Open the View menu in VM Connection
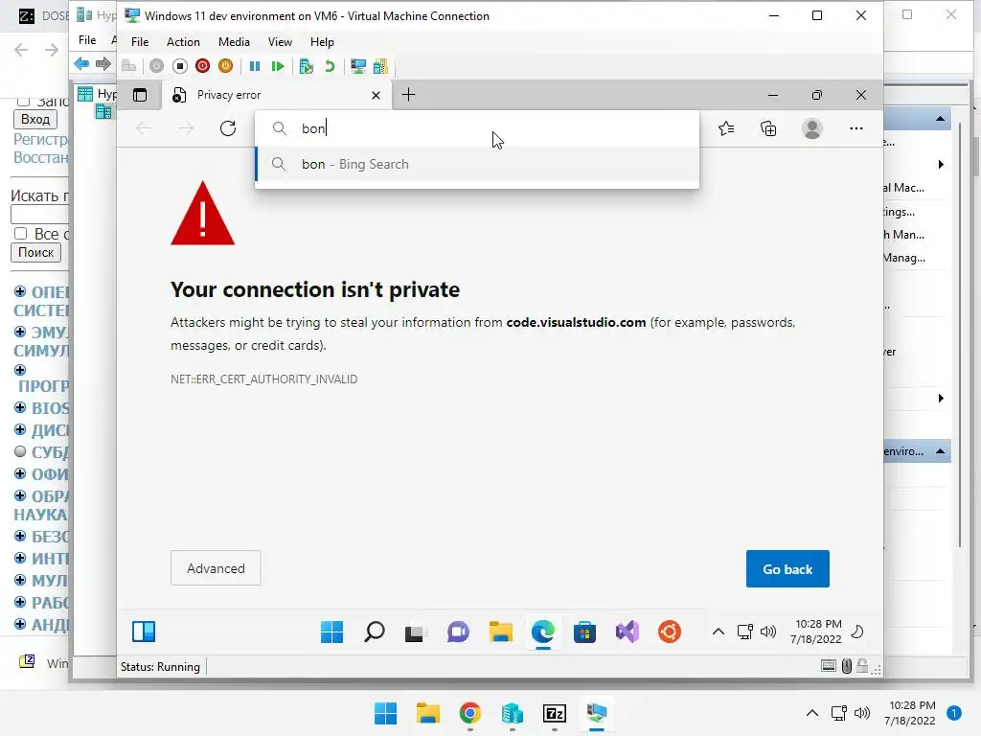 (280, 42)
